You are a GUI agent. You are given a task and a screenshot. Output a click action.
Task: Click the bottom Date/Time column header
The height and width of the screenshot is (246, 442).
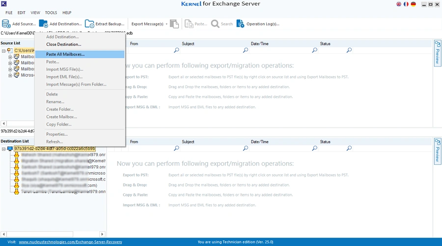coord(260,142)
